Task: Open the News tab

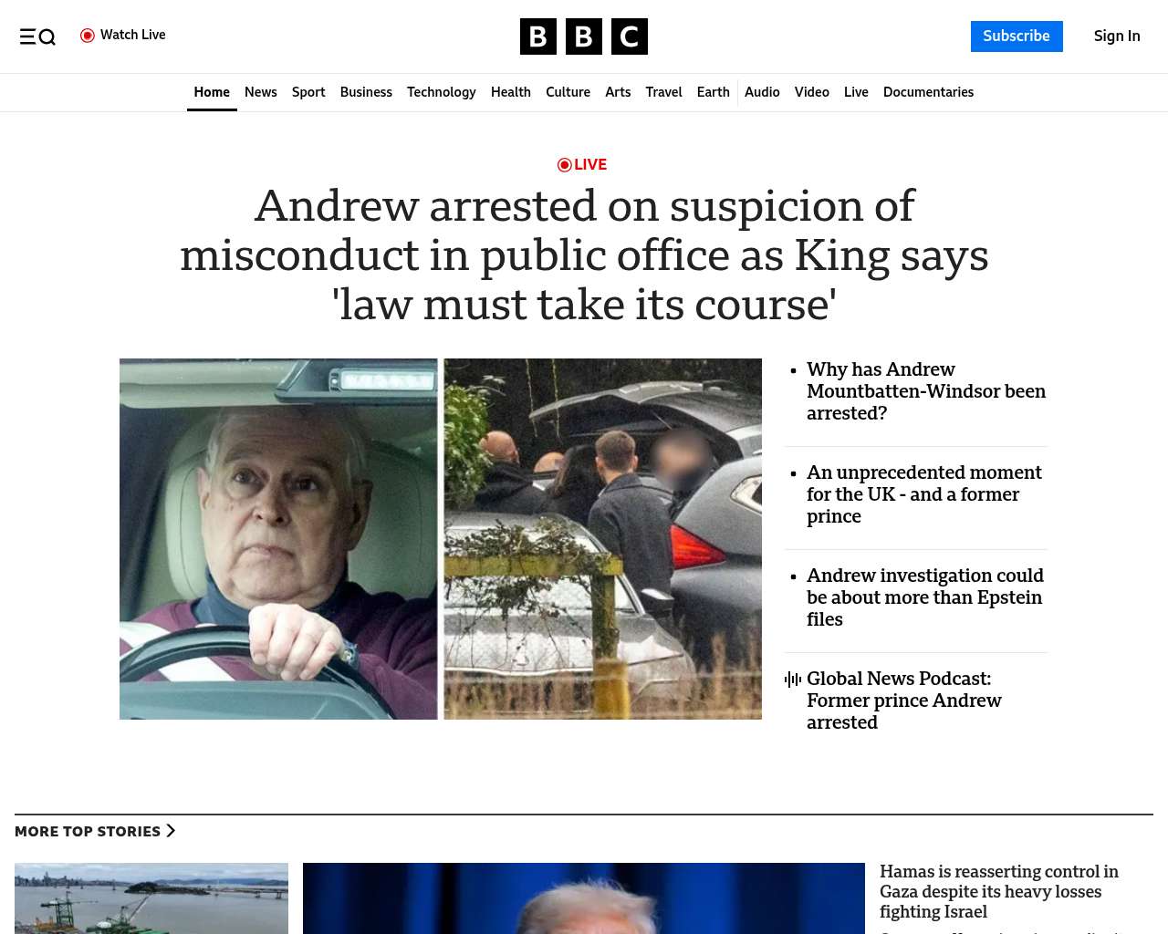Action: pos(261,92)
